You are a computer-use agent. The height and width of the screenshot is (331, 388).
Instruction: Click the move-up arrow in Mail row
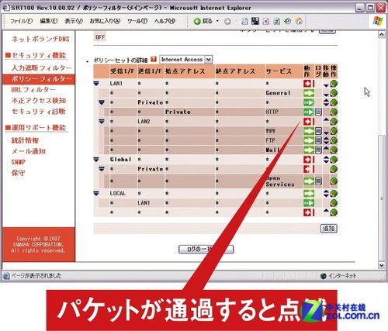tap(326, 148)
